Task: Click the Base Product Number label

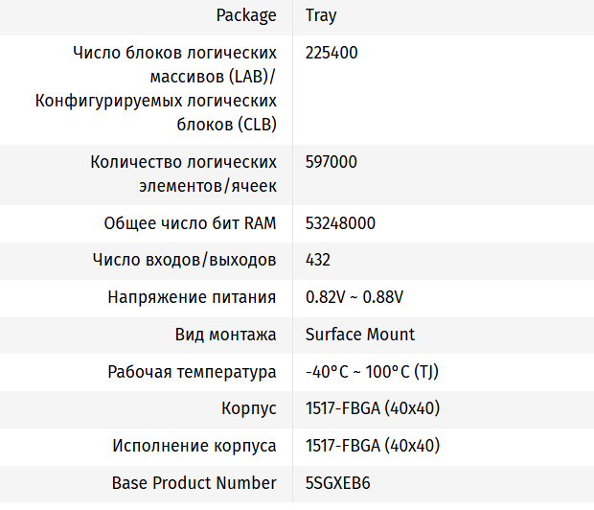Action: tap(194, 483)
